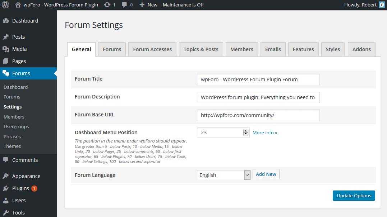
Task: Click the Plugins update count badge
Action: [x=34, y=188]
